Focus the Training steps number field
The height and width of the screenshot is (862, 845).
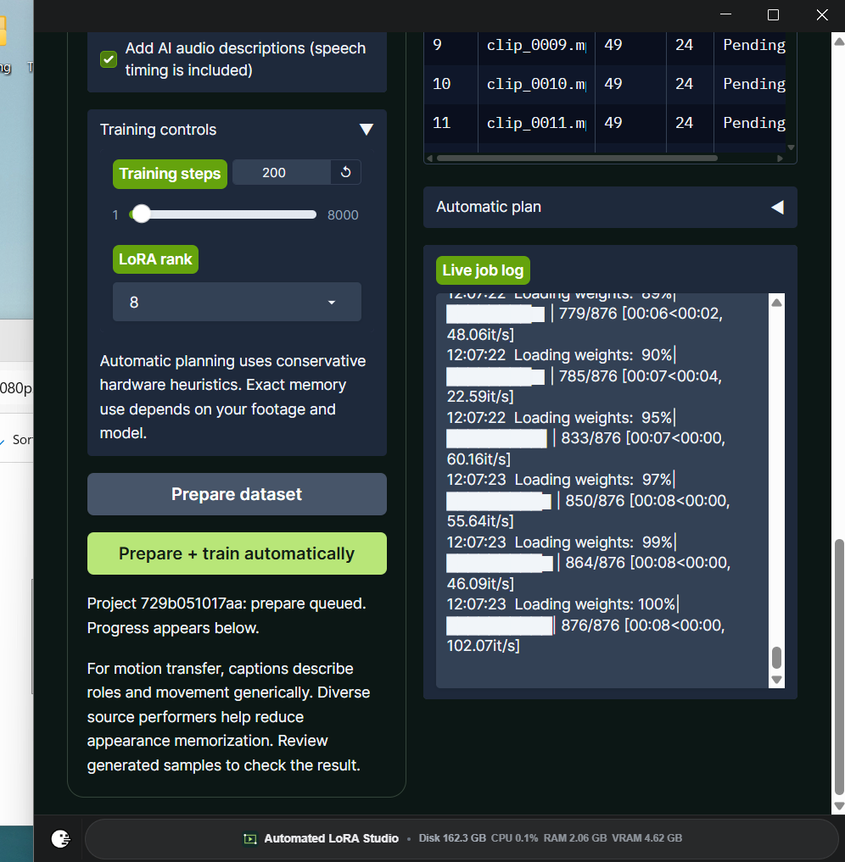282,172
